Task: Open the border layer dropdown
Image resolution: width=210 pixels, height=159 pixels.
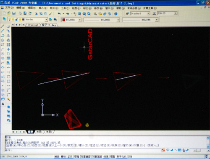Action: tap(28, 20)
